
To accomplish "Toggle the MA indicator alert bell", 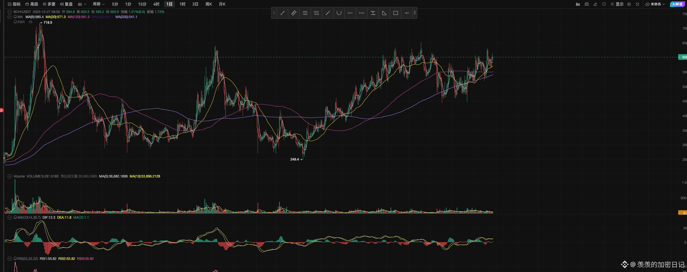I will coord(15,17).
